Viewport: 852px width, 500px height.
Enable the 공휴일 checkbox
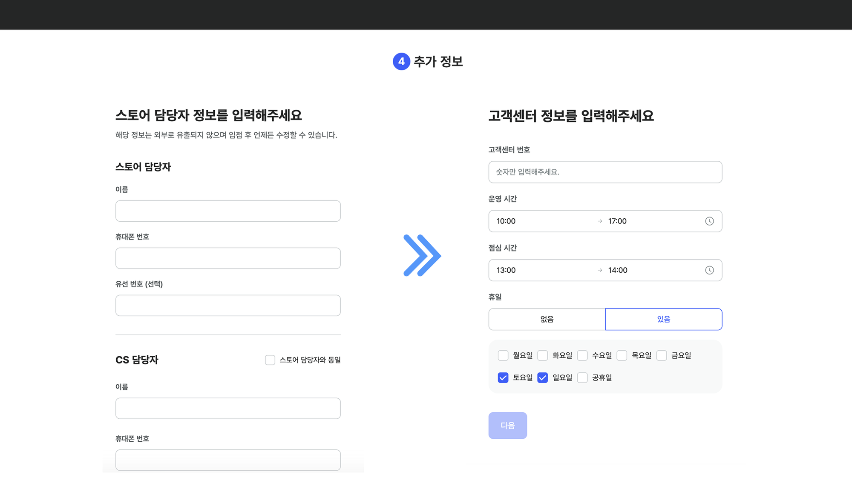click(x=582, y=377)
